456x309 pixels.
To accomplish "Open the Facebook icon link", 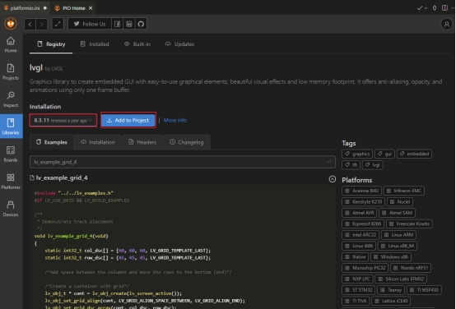I will pos(117,24).
